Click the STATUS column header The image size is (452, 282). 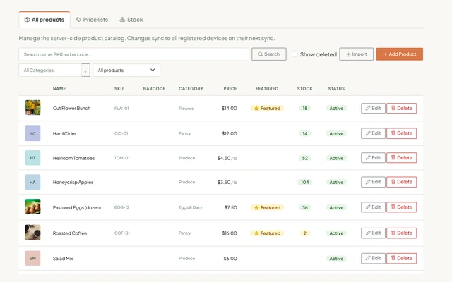point(336,89)
